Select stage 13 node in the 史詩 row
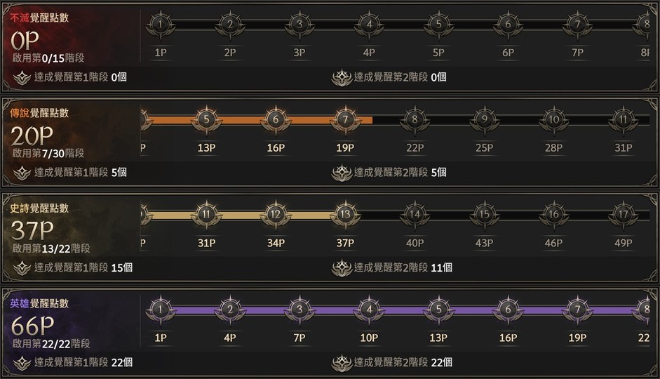The width and height of the screenshot is (660, 379). coord(344,215)
